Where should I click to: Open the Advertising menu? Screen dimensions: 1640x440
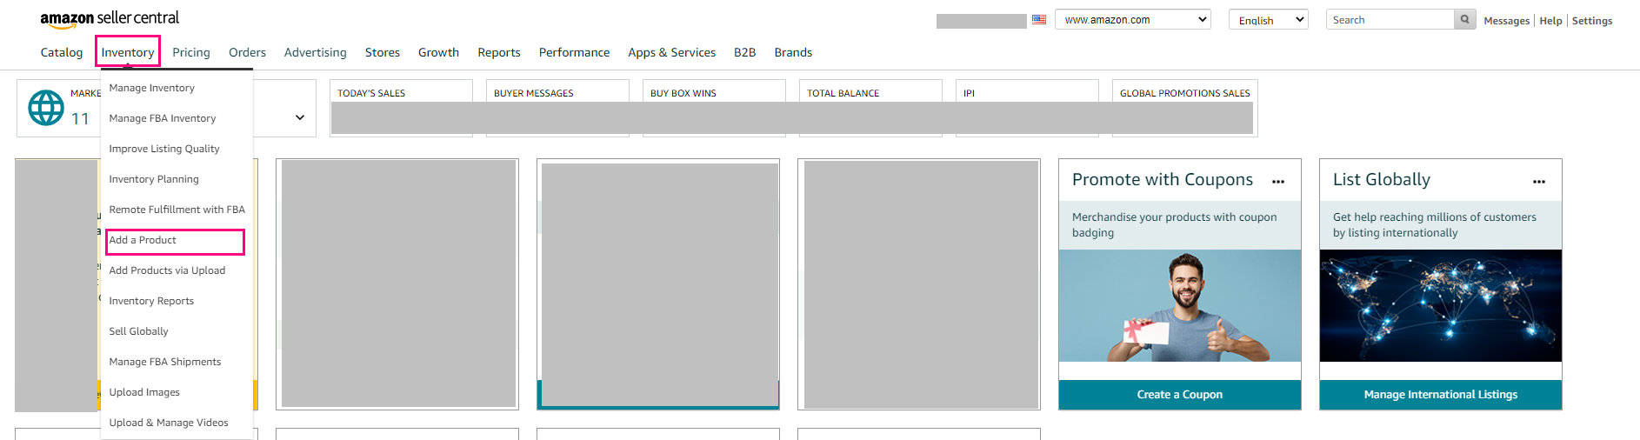click(316, 52)
